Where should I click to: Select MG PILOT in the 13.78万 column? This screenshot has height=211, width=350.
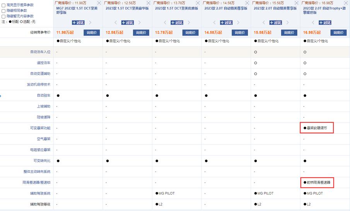[167, 193]
